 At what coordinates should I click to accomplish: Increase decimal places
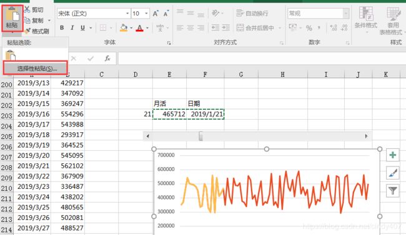(334, 27)
